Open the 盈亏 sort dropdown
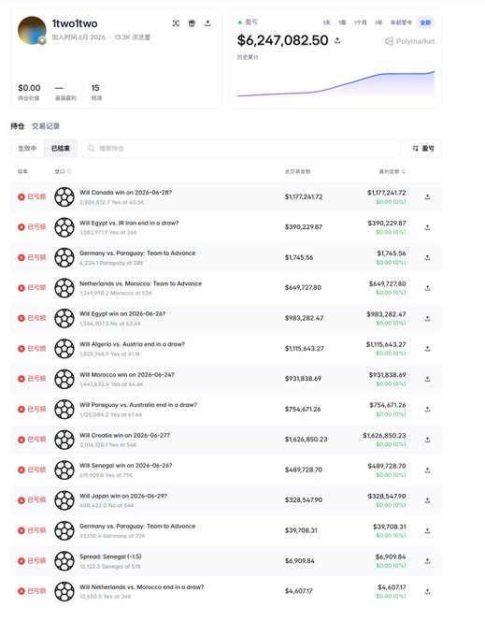Viewport: 485px width, 636px height. pyautogui.click(x=423, y=149)
